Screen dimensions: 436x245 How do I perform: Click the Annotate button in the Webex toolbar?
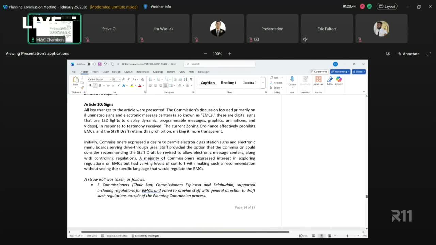pyautogui.click(x=408, y=54)
